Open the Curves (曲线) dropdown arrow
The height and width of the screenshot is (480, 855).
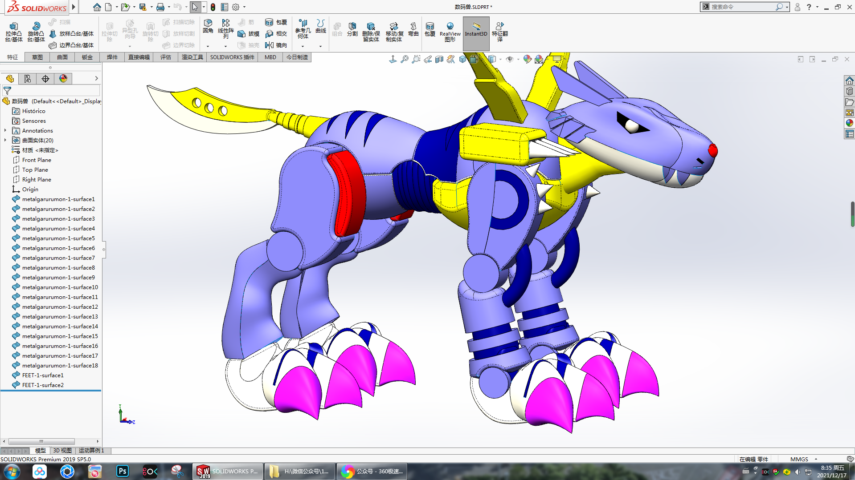321,46
